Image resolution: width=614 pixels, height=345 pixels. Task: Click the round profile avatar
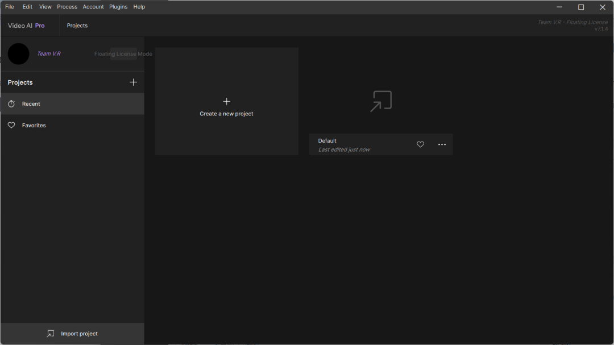[x=19, y=54]
